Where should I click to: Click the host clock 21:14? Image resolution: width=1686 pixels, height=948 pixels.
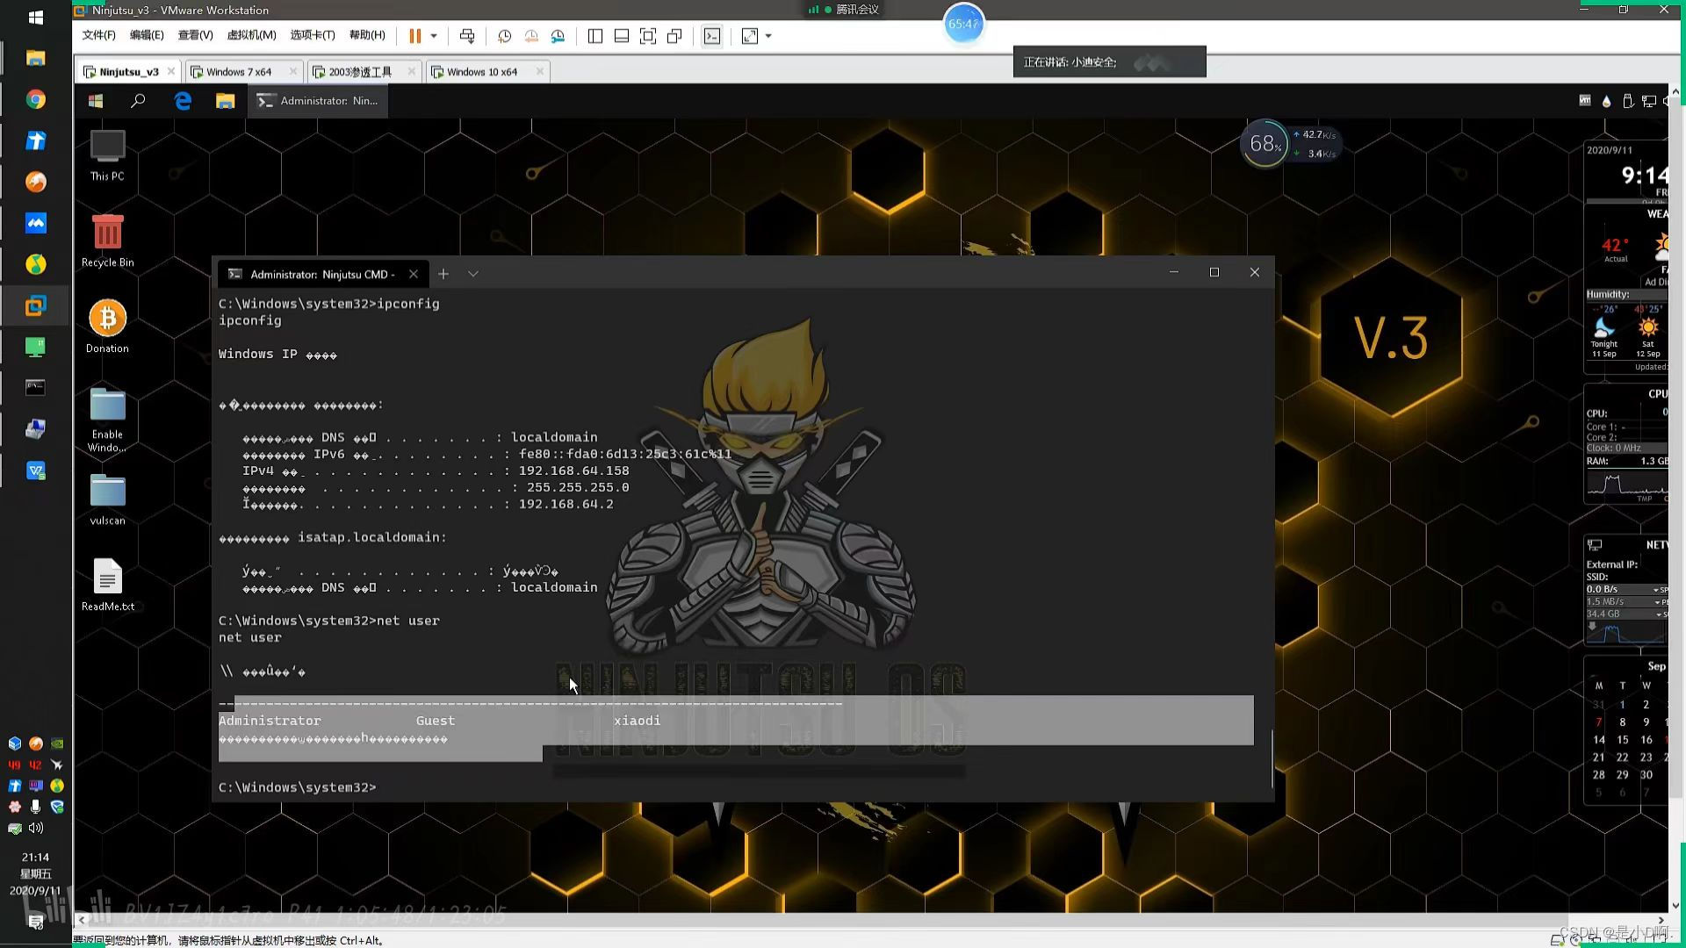coord(36,858)
